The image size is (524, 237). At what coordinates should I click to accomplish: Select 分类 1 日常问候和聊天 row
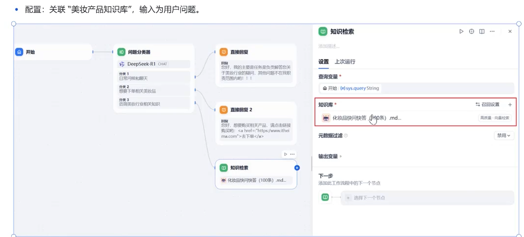(154, 76)
